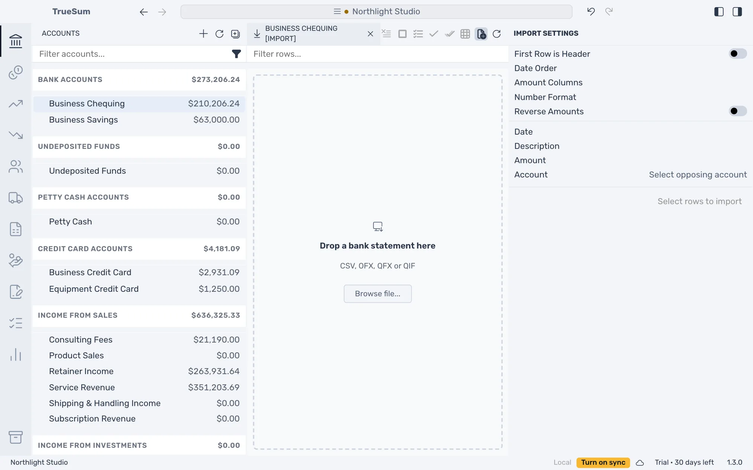Click the empty square select icon
The height and width of the screenshot is (470, 753).
(402, 34)
